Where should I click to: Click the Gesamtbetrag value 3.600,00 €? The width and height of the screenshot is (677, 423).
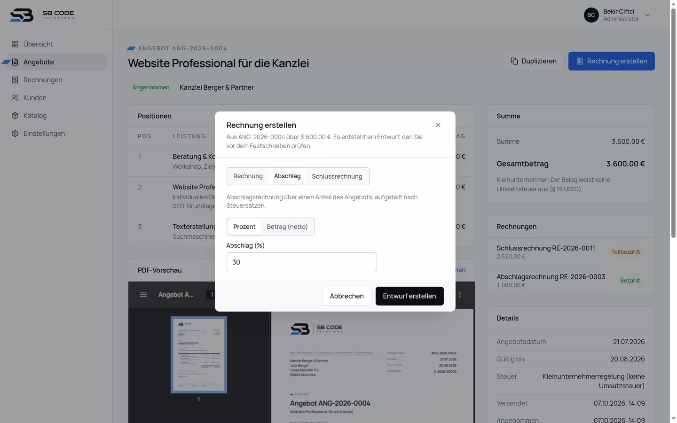pyautogui.click(x=625, y=164)
